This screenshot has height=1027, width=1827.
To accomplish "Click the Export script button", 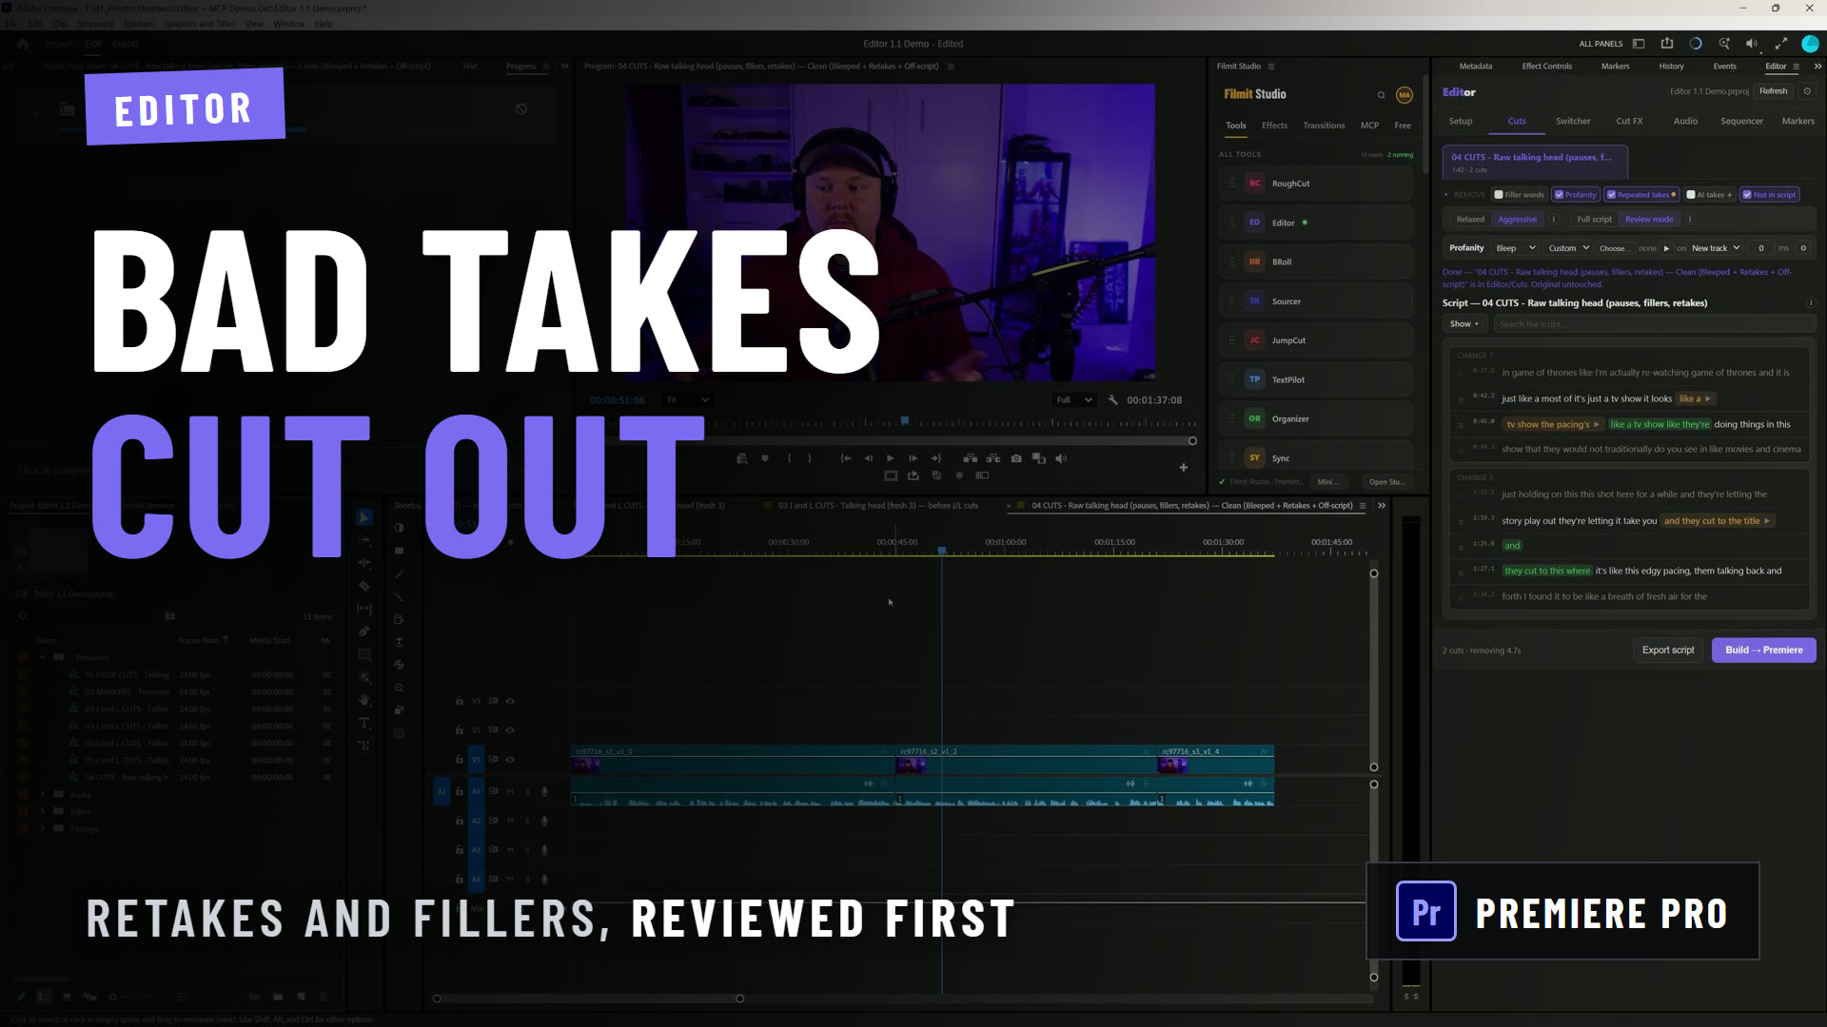I will tap(1668, 650).
